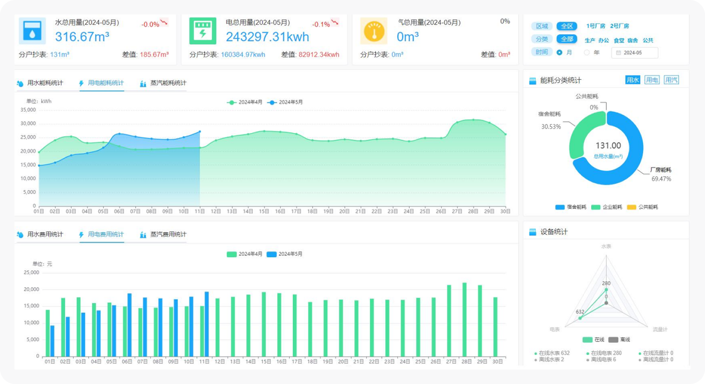
Task: Filter category by 宿舍
Action: point(632,40)
